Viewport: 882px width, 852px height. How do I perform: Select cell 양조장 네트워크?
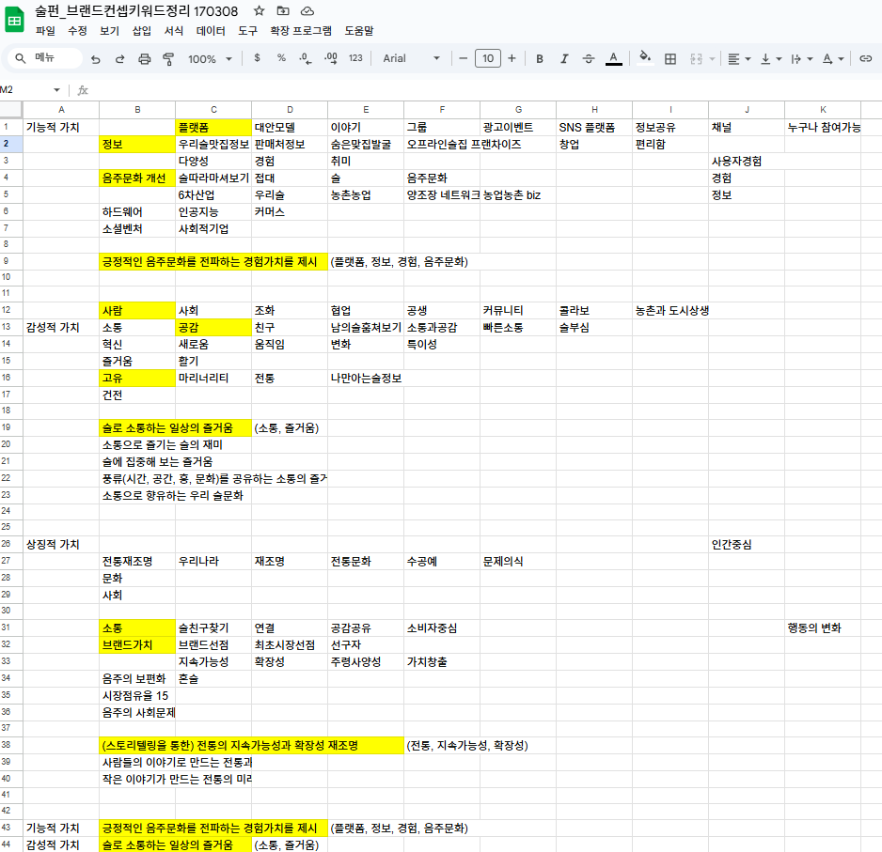tap(442, 195)
